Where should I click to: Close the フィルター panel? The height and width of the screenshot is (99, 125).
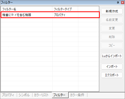coord(123,3)
